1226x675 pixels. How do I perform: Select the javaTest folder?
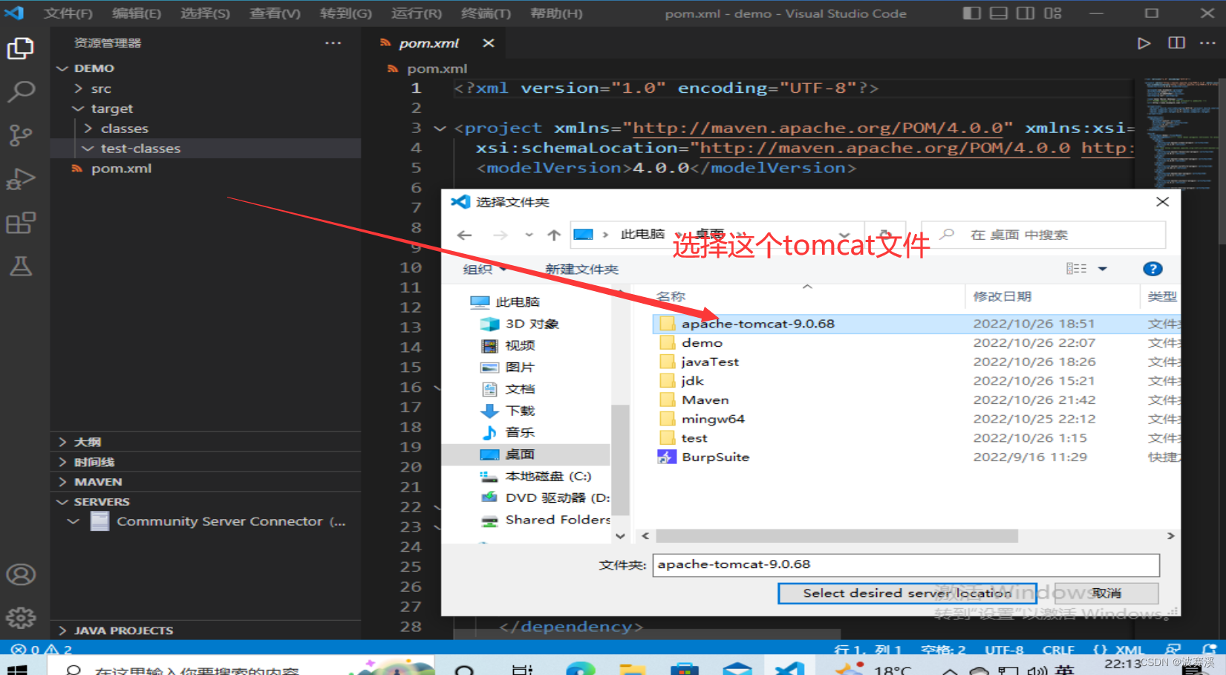(710, 362)
